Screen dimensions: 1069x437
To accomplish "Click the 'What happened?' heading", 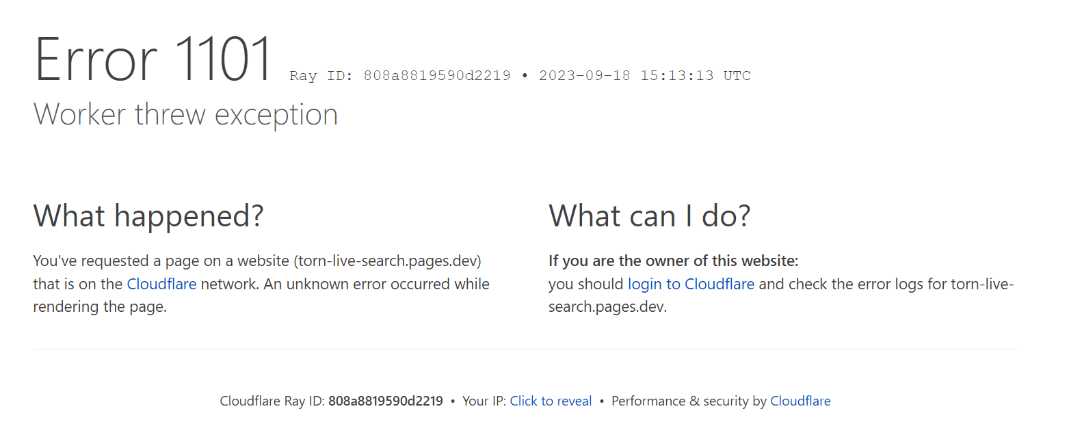I will click(x=148, y=216).
